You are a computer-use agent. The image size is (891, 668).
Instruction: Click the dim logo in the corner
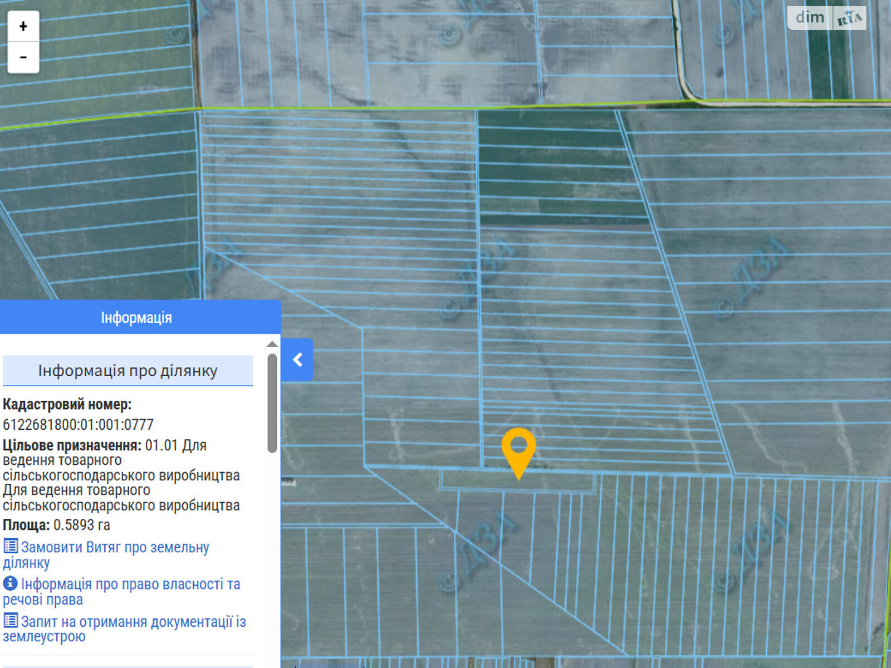click(x=810, y=18)
